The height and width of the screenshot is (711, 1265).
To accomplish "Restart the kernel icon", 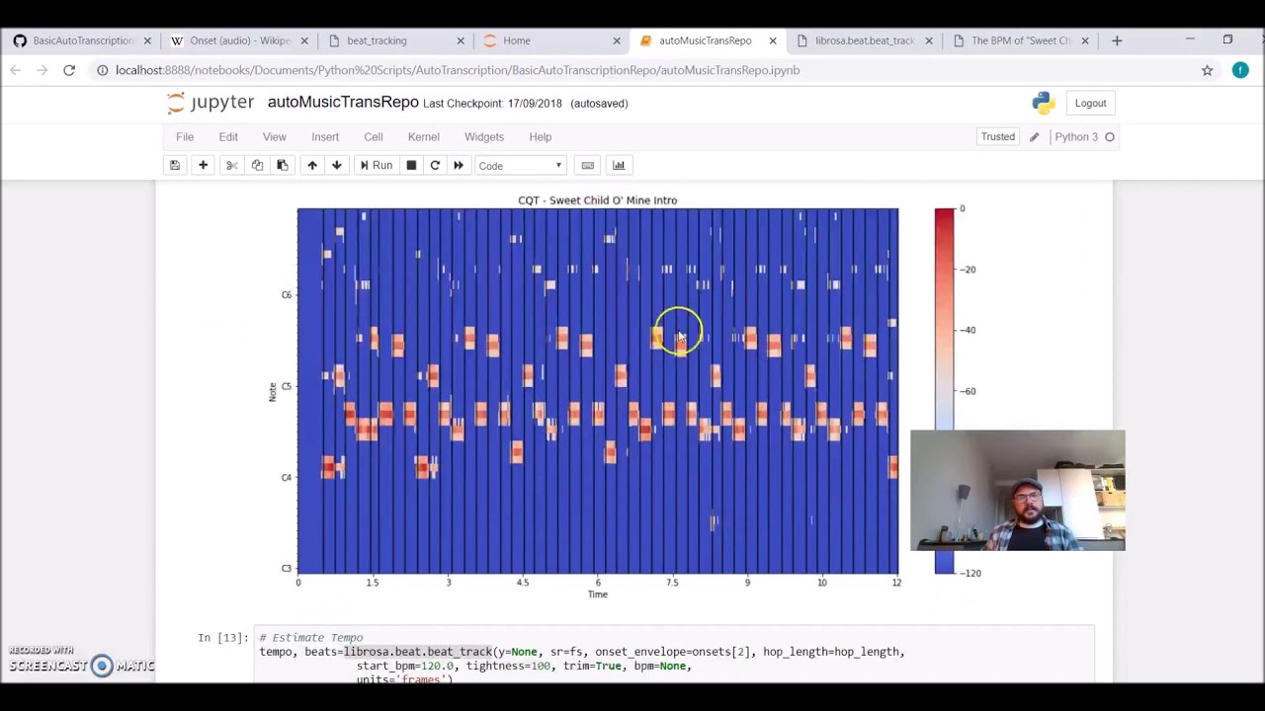I will coord(435,166).
